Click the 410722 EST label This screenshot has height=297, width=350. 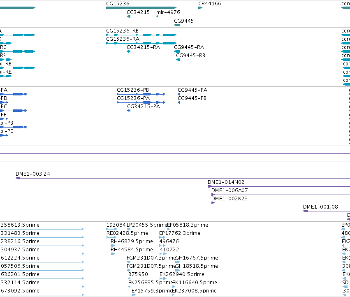[169, 250]
